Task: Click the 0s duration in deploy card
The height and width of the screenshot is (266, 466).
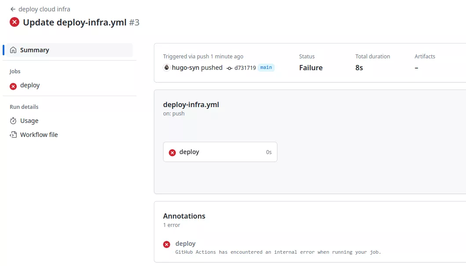Action: pos(269,152)
